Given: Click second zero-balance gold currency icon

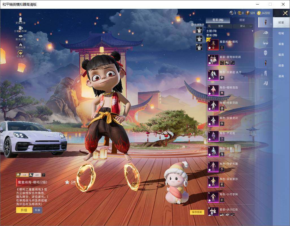Looking at the screenshot, I should pyautogui.click(x=239, y=13).
